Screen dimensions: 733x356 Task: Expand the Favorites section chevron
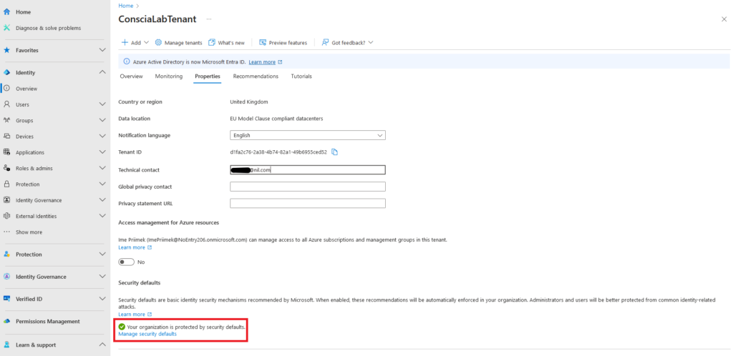tap(102, 50)
